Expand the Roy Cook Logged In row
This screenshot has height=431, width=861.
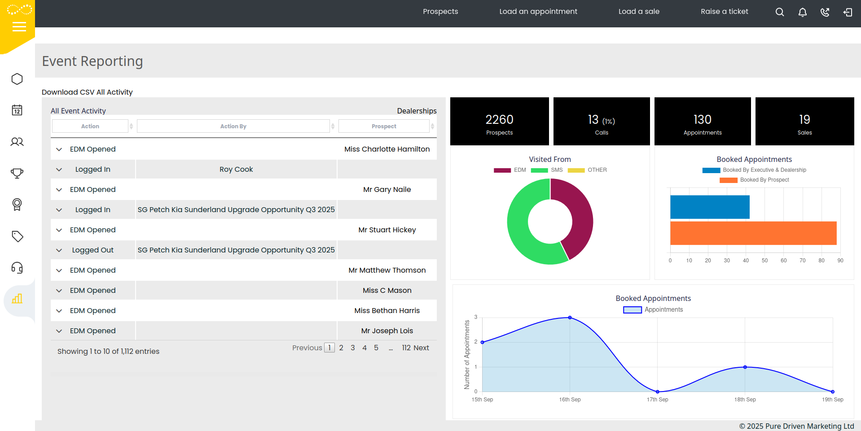[59, 170]
